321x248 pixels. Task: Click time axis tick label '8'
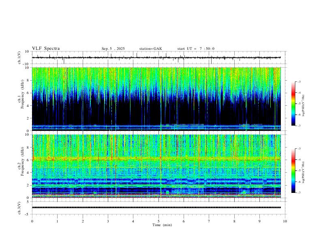pyautogui.click(x=234, y=221)
